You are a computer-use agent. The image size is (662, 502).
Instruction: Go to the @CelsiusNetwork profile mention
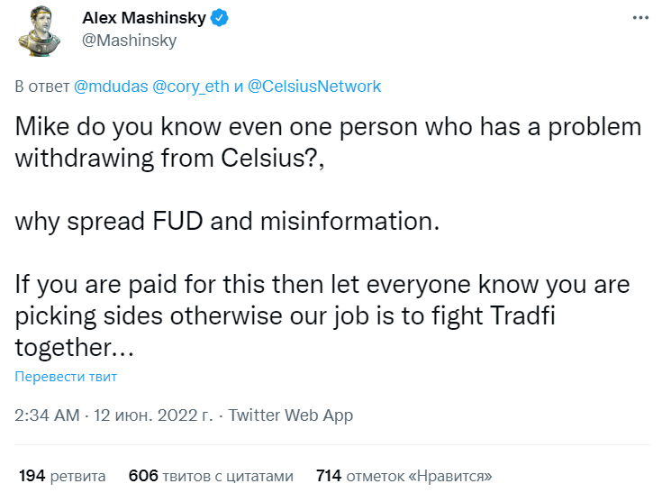(313, 87)
